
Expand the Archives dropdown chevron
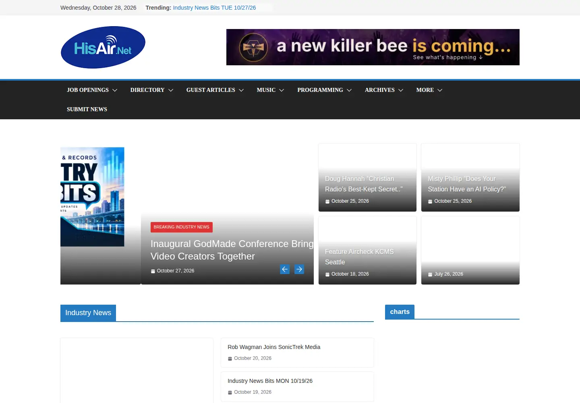[401, 90]
